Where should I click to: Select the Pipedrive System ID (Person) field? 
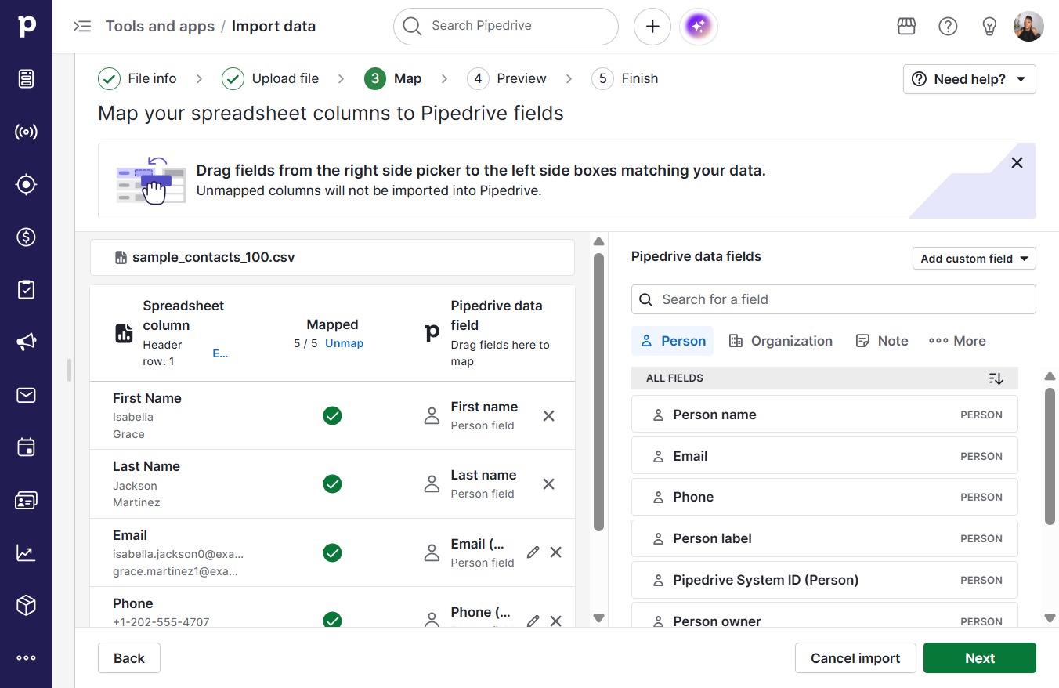pyautogui.click(x=825, y=580)
